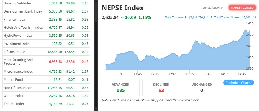
Task: Click the UNCHANGED 0 stocks box
Action: (x=202, y=88)
